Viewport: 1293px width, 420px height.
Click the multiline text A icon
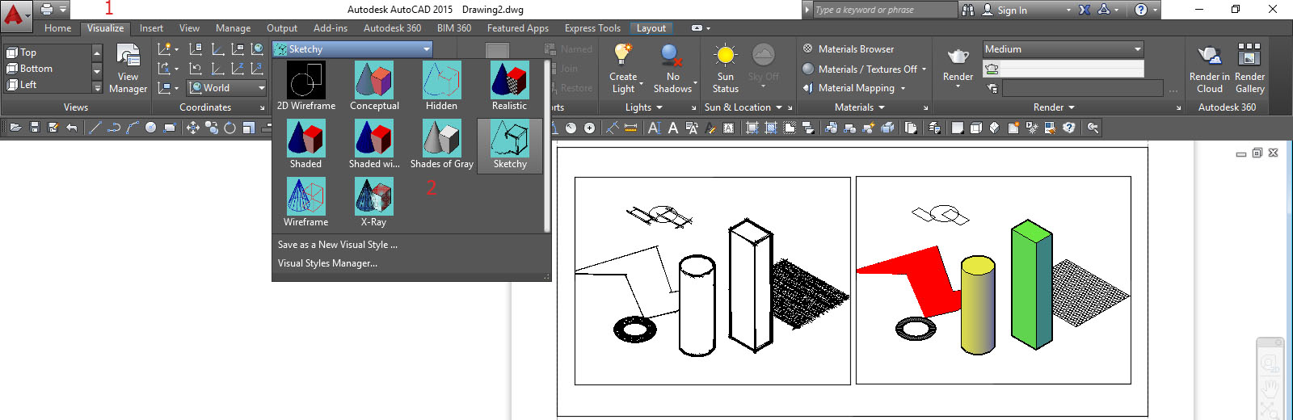click(x=654, y=128)
